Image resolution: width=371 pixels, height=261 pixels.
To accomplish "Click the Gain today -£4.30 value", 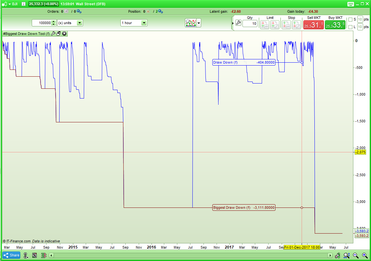I will click(313, 11).
